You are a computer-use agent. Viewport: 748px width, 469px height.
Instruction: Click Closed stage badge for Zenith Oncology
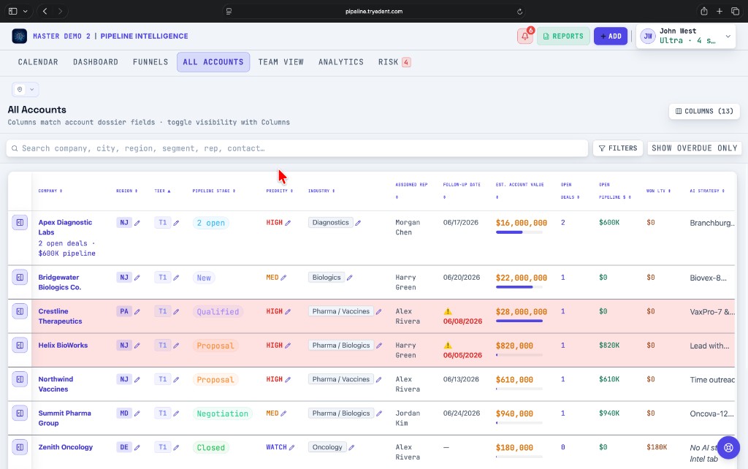point(211,448)
